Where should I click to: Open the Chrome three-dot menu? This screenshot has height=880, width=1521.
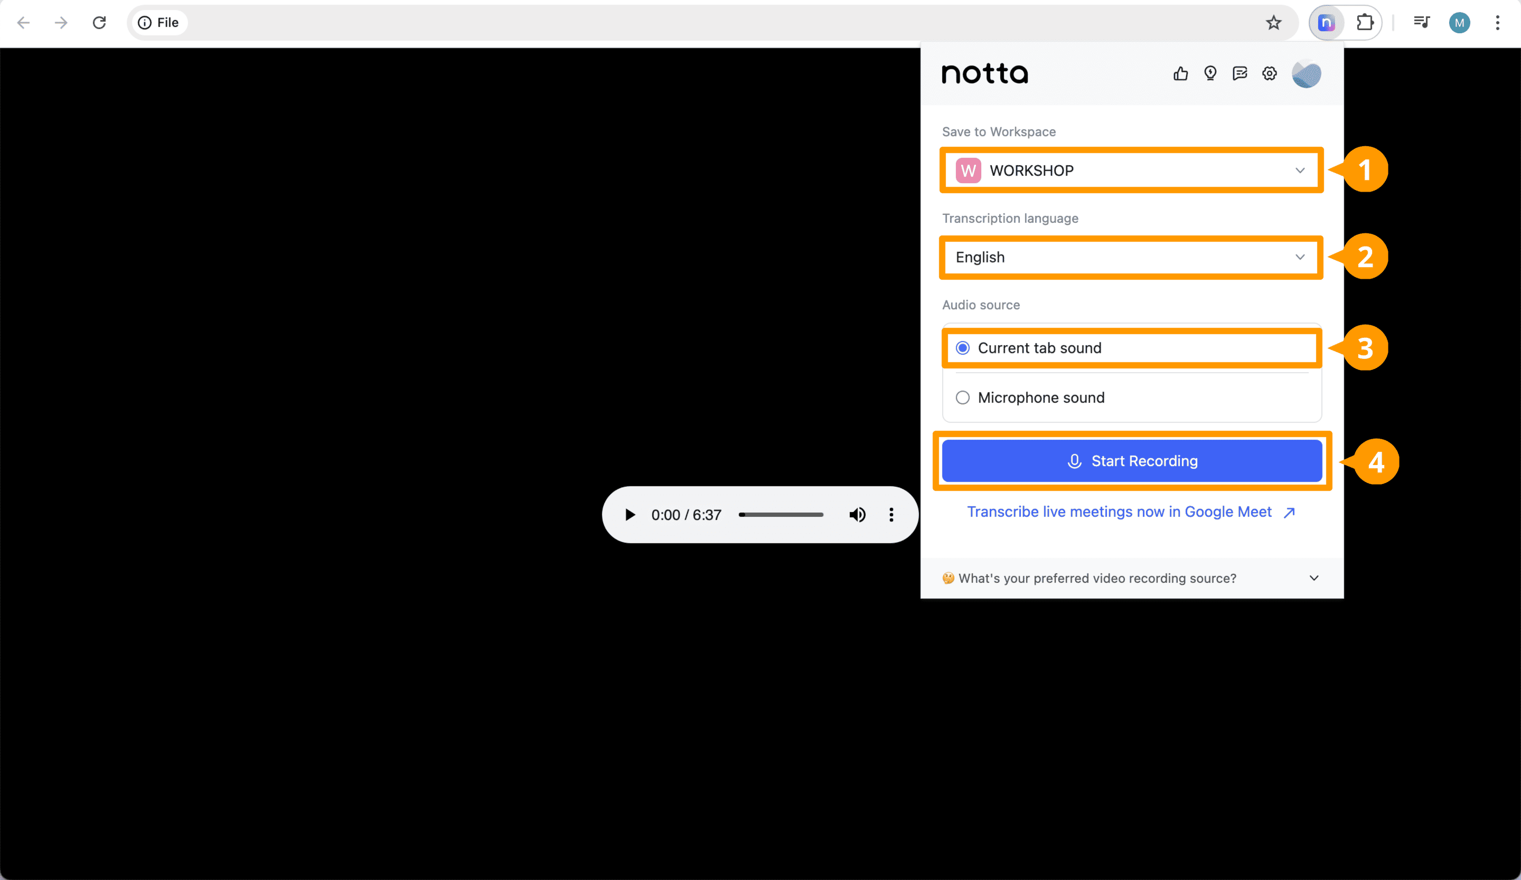click(x=1497, y=23)
